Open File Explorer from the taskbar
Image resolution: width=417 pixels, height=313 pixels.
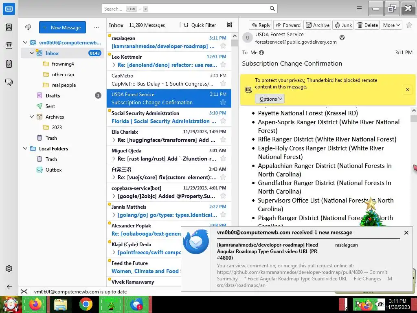tap(60, 304)
